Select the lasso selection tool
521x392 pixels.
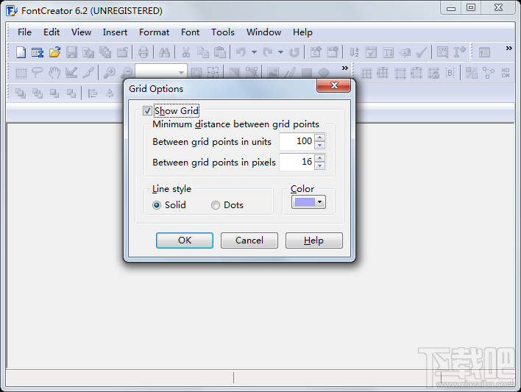pos(38,73)
